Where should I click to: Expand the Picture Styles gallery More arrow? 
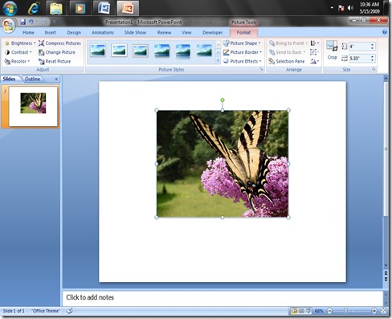pyautogui.click(x=218, y=61)
